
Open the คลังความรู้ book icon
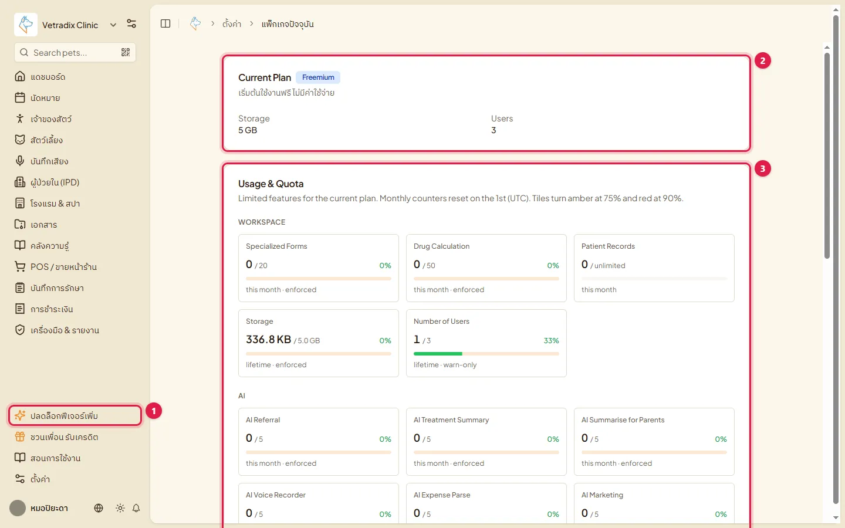20,245
